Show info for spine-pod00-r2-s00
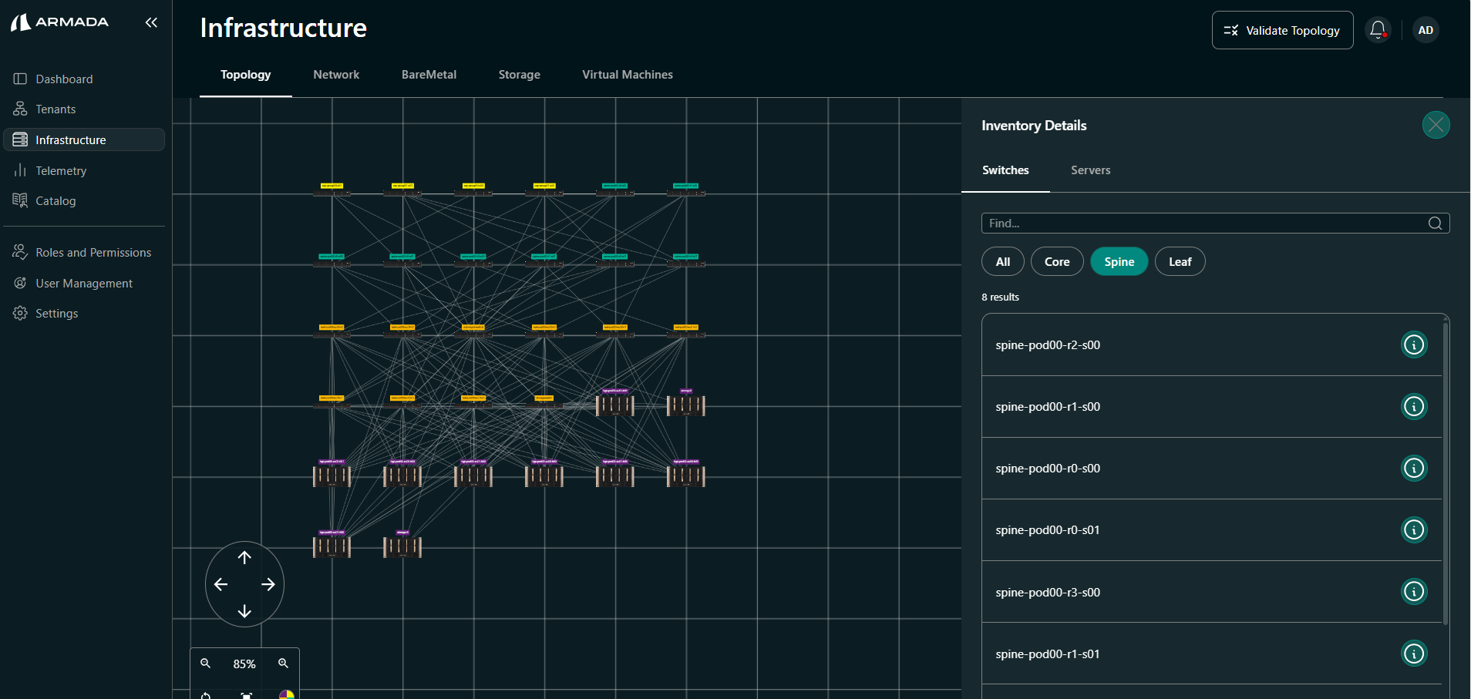 tap(1413, 344)
